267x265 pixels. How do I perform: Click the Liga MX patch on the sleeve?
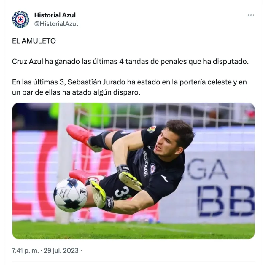click(151, 130)
